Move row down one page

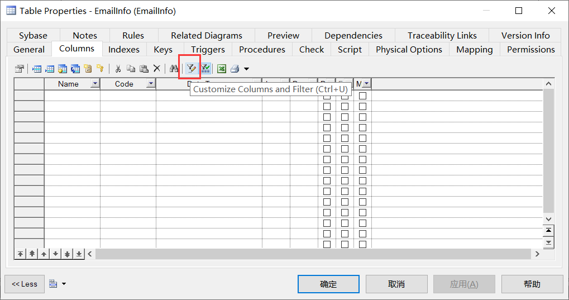pyautogui.click(x=67, y=254)
